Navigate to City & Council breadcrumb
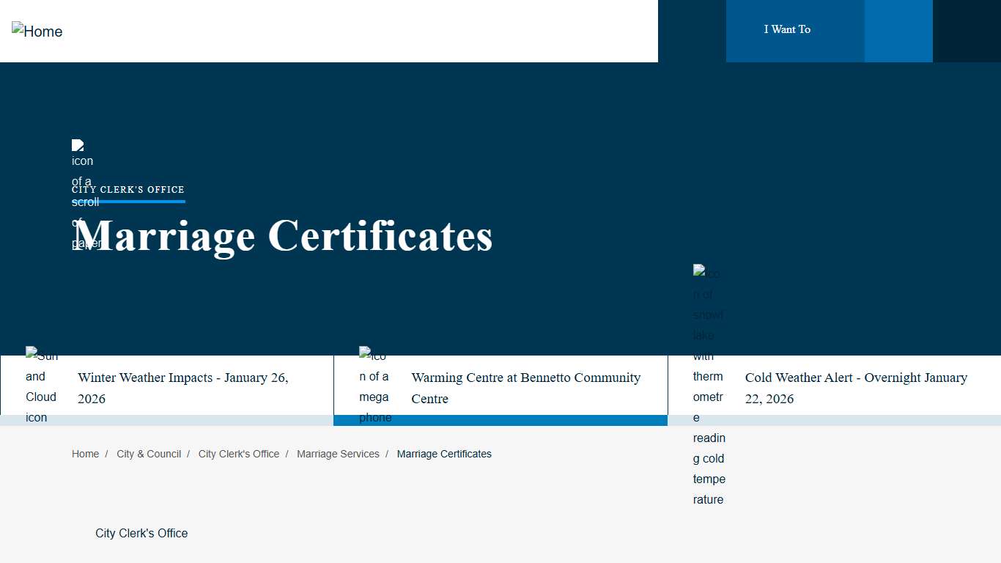This screenshot has height=563, width=1001. pyautogui.click(x=149, y=454)
